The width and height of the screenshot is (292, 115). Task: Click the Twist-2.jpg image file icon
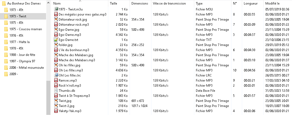[56, 106]
